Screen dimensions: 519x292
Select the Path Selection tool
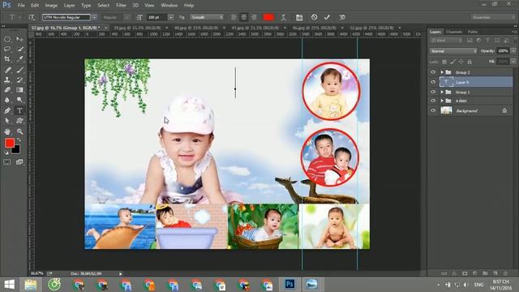[7, 121]
